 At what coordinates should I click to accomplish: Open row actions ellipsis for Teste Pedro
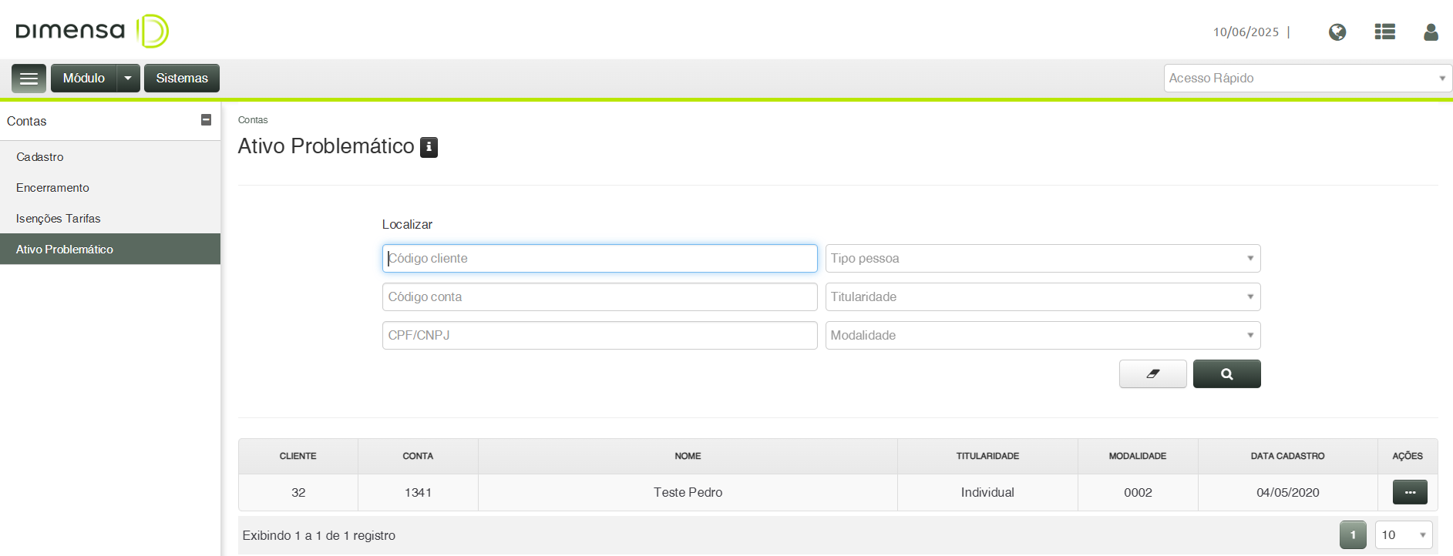coord(1409,492)
